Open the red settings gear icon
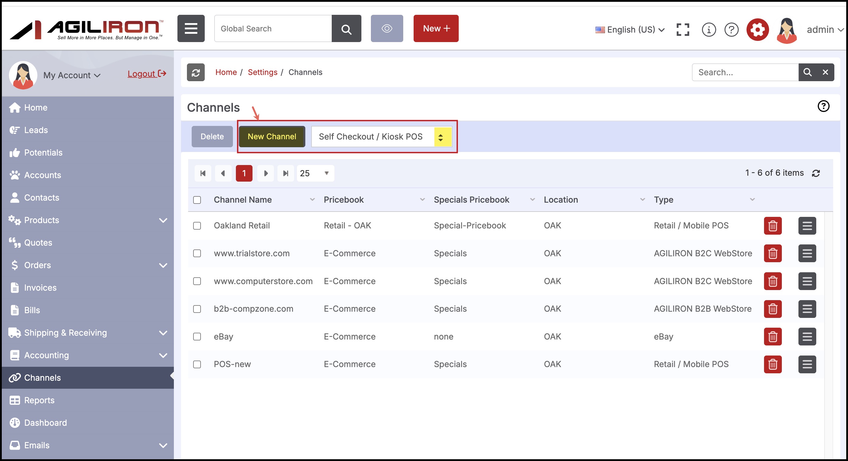 (757, 30)
